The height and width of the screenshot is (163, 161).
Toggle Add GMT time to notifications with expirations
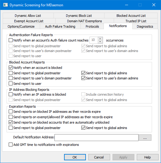[x=10, y=145]
